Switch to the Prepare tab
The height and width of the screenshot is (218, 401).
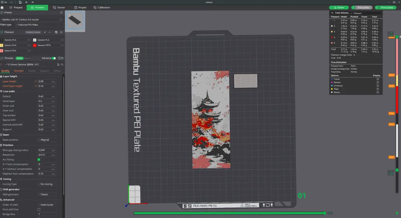pyautogui.click(x=16, y=8)
